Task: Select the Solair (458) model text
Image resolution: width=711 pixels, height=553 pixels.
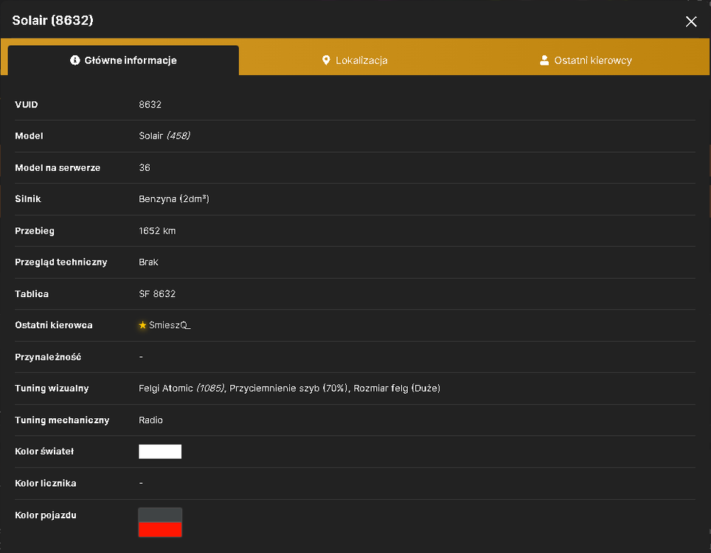Action: click(x=164, y=136)
